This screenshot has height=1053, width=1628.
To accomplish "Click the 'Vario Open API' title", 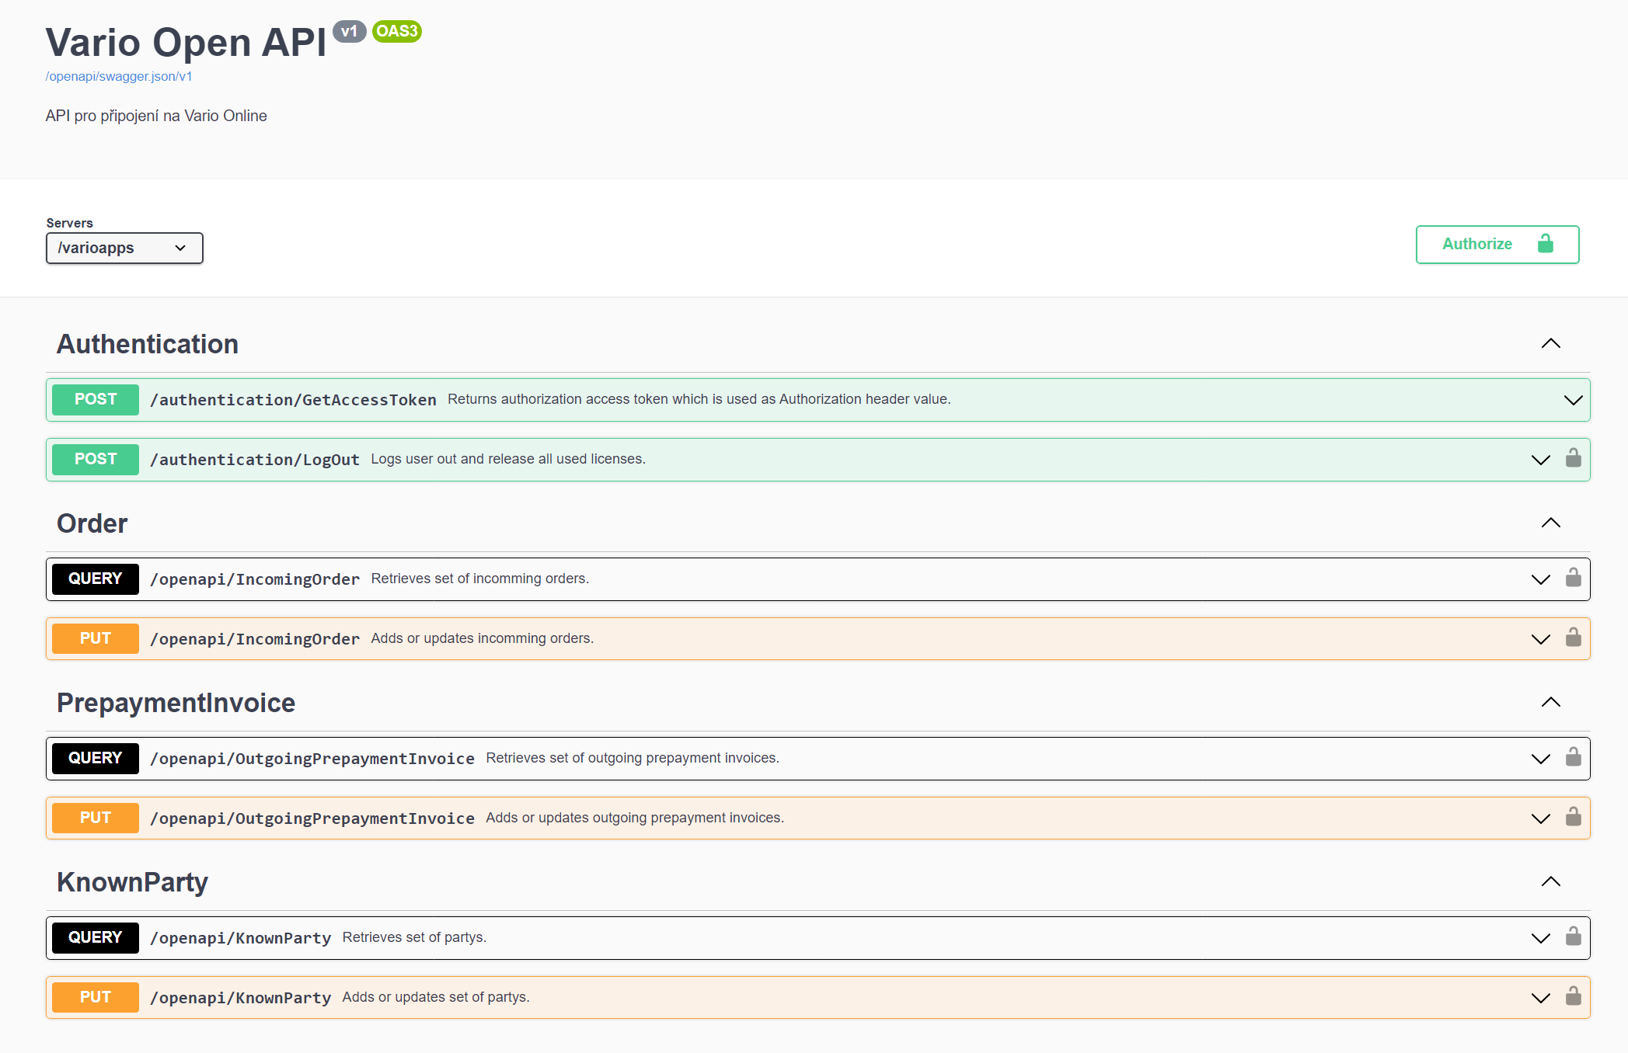I will [187, 42].
